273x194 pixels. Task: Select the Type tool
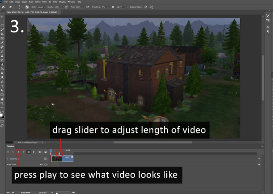click(2, 86)
